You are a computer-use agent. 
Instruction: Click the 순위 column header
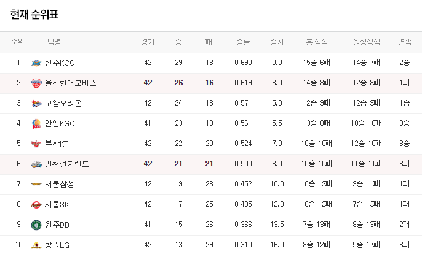[x=17, y=42]
